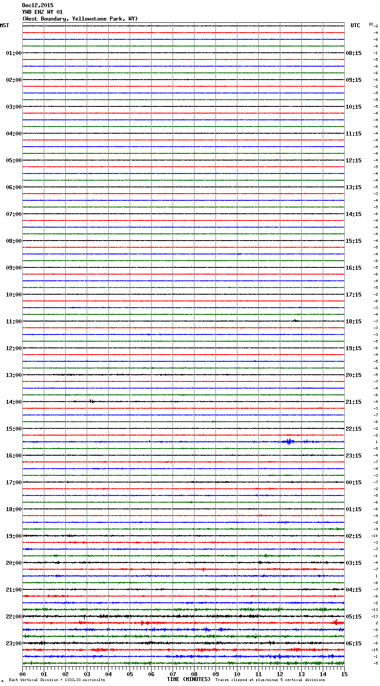The height and width of the screenshot is (686, 380).
Task: Click the date label Dec12,2015
Action: [38, 5]
